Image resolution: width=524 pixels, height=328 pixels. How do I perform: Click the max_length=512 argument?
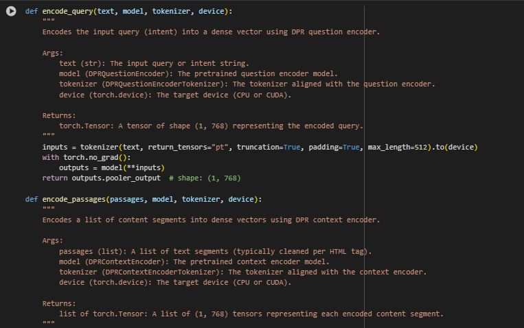click(x=398, y=147)
